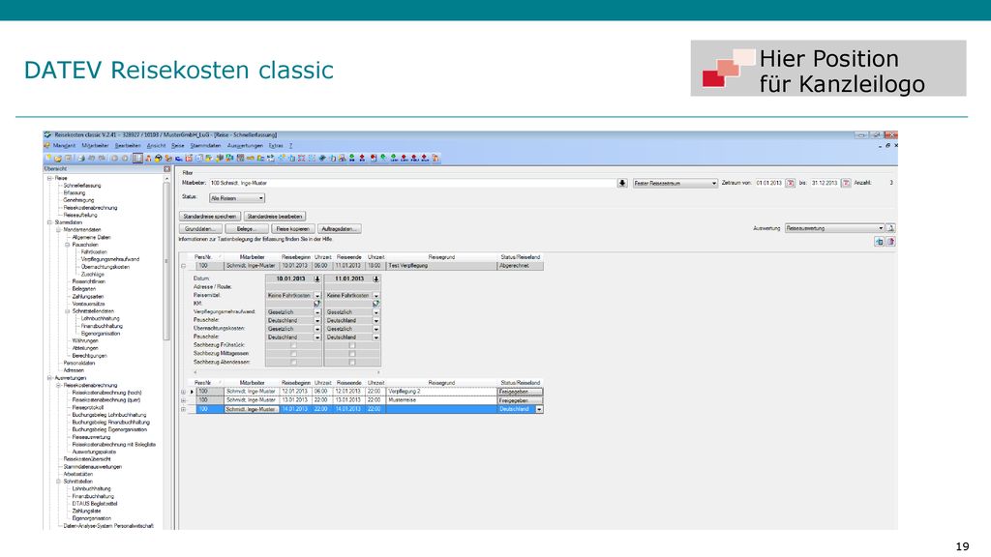Click Freigegeben button in Musterreise row
The height and width of the screenshot is (557, 991).
pos(520,400)
